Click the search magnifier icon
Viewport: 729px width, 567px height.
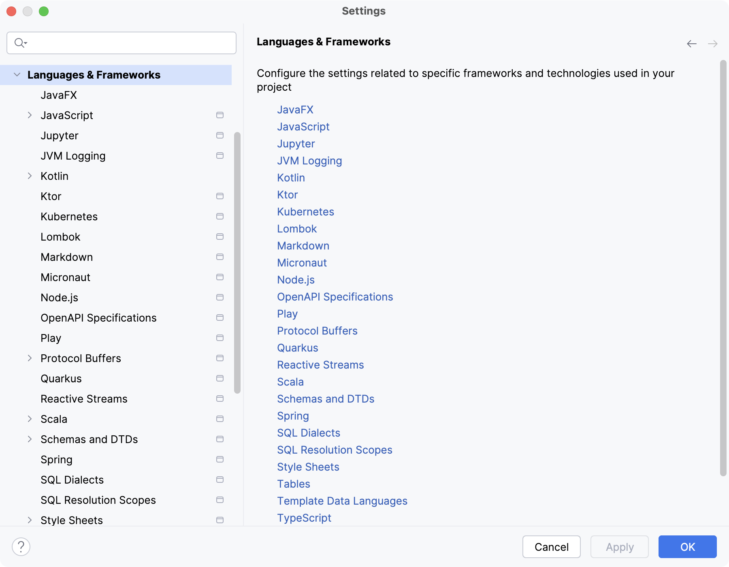click(20, 43)
